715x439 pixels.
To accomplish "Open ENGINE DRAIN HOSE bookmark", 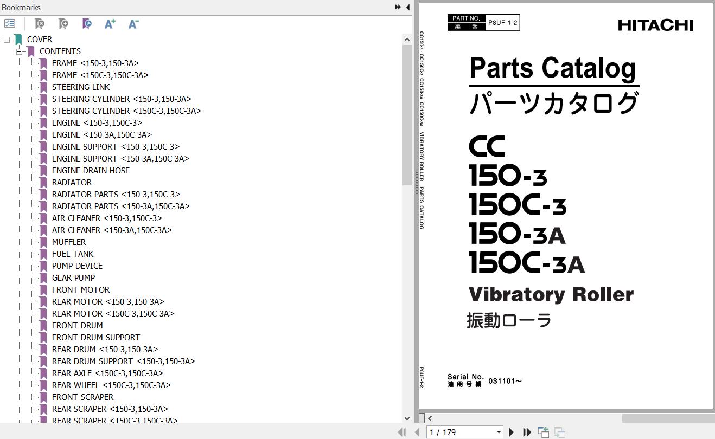I will tap(91, 171).
